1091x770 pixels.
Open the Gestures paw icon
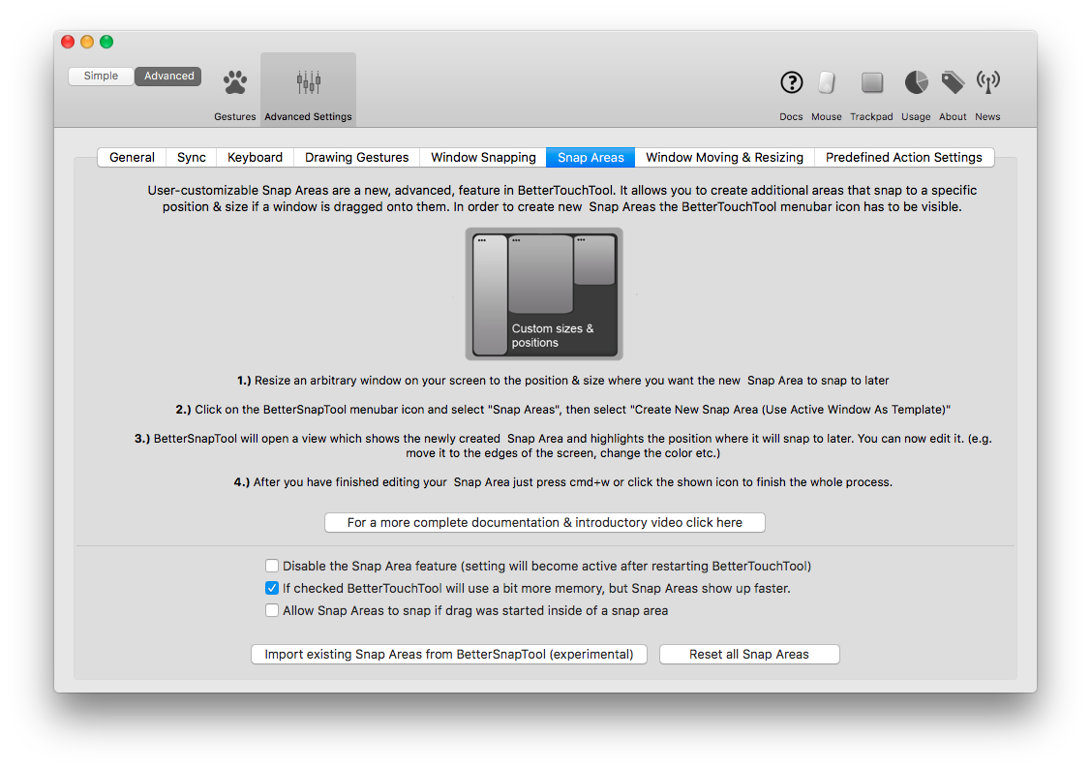234,82
